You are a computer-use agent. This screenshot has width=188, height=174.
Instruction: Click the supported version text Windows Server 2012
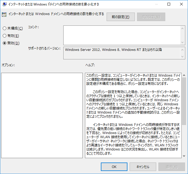[x=82, y=50]
